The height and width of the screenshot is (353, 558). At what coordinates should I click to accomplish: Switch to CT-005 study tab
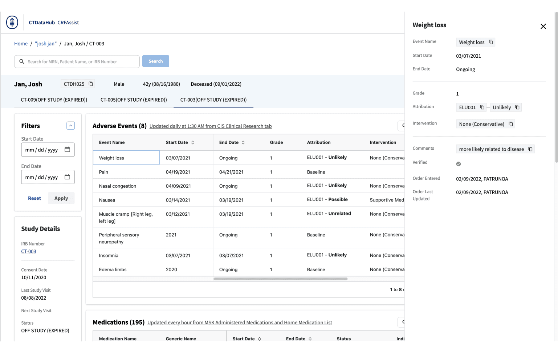pyautogui.click(x=134, y=100)
